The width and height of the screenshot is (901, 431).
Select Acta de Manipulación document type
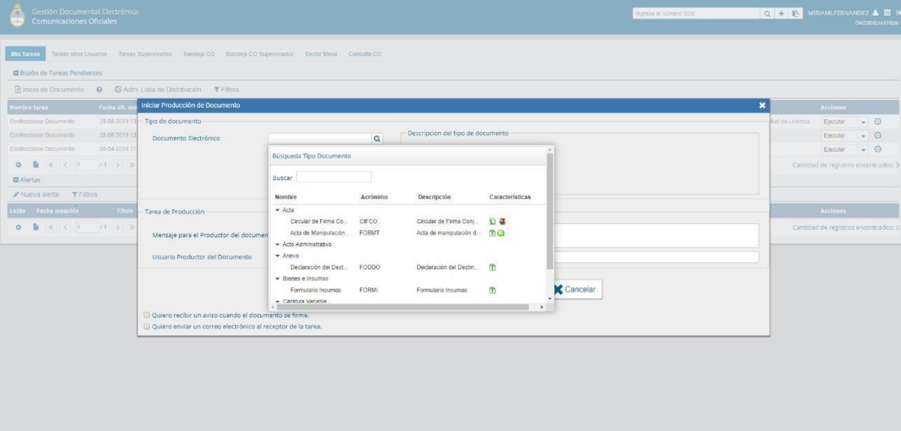318,233
